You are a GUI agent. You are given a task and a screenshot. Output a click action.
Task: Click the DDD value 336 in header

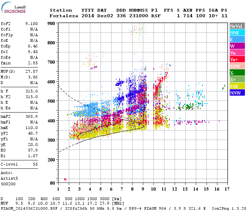point(121,16)
